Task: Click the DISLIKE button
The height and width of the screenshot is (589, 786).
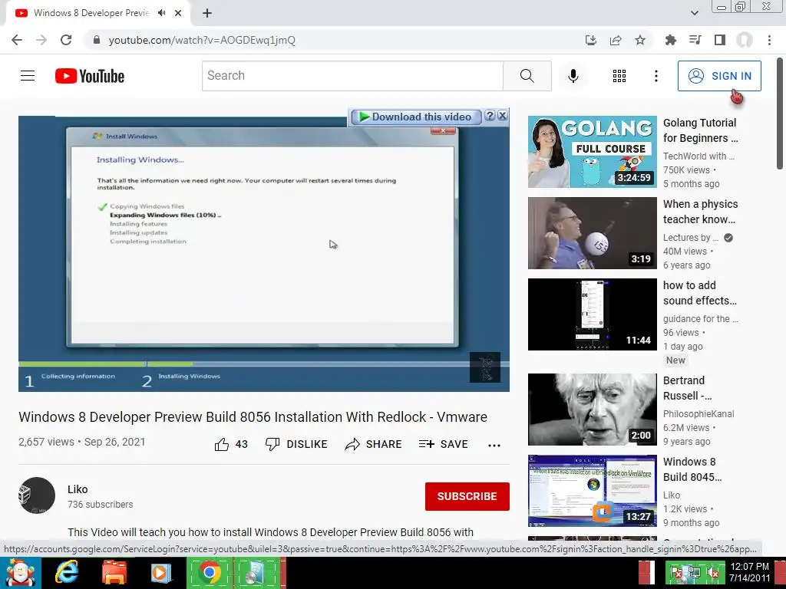Action: point(296,444)
